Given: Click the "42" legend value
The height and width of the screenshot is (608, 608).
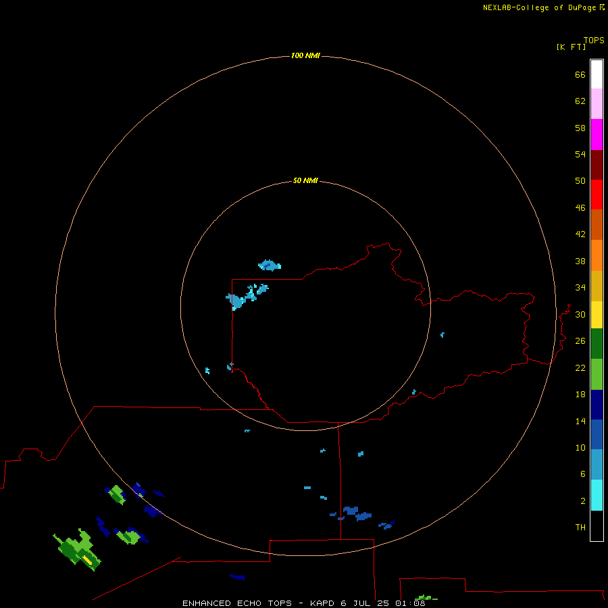Looking at the screenshot, I should click(x=580, y=234).
